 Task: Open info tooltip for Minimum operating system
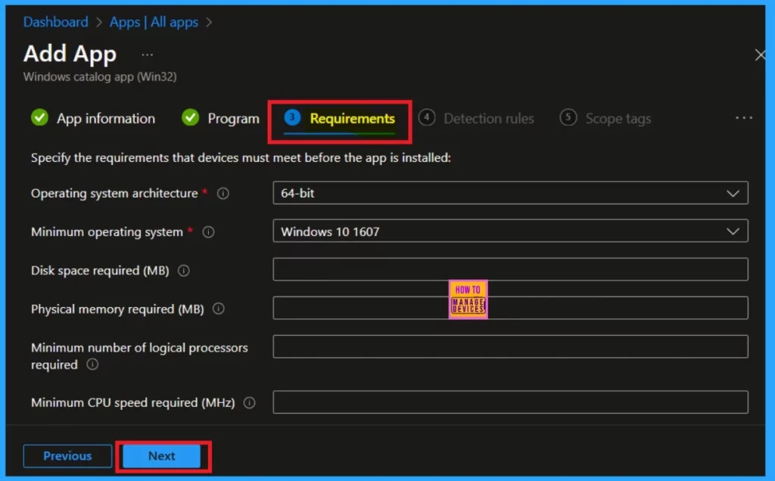[x=209, y=231]
